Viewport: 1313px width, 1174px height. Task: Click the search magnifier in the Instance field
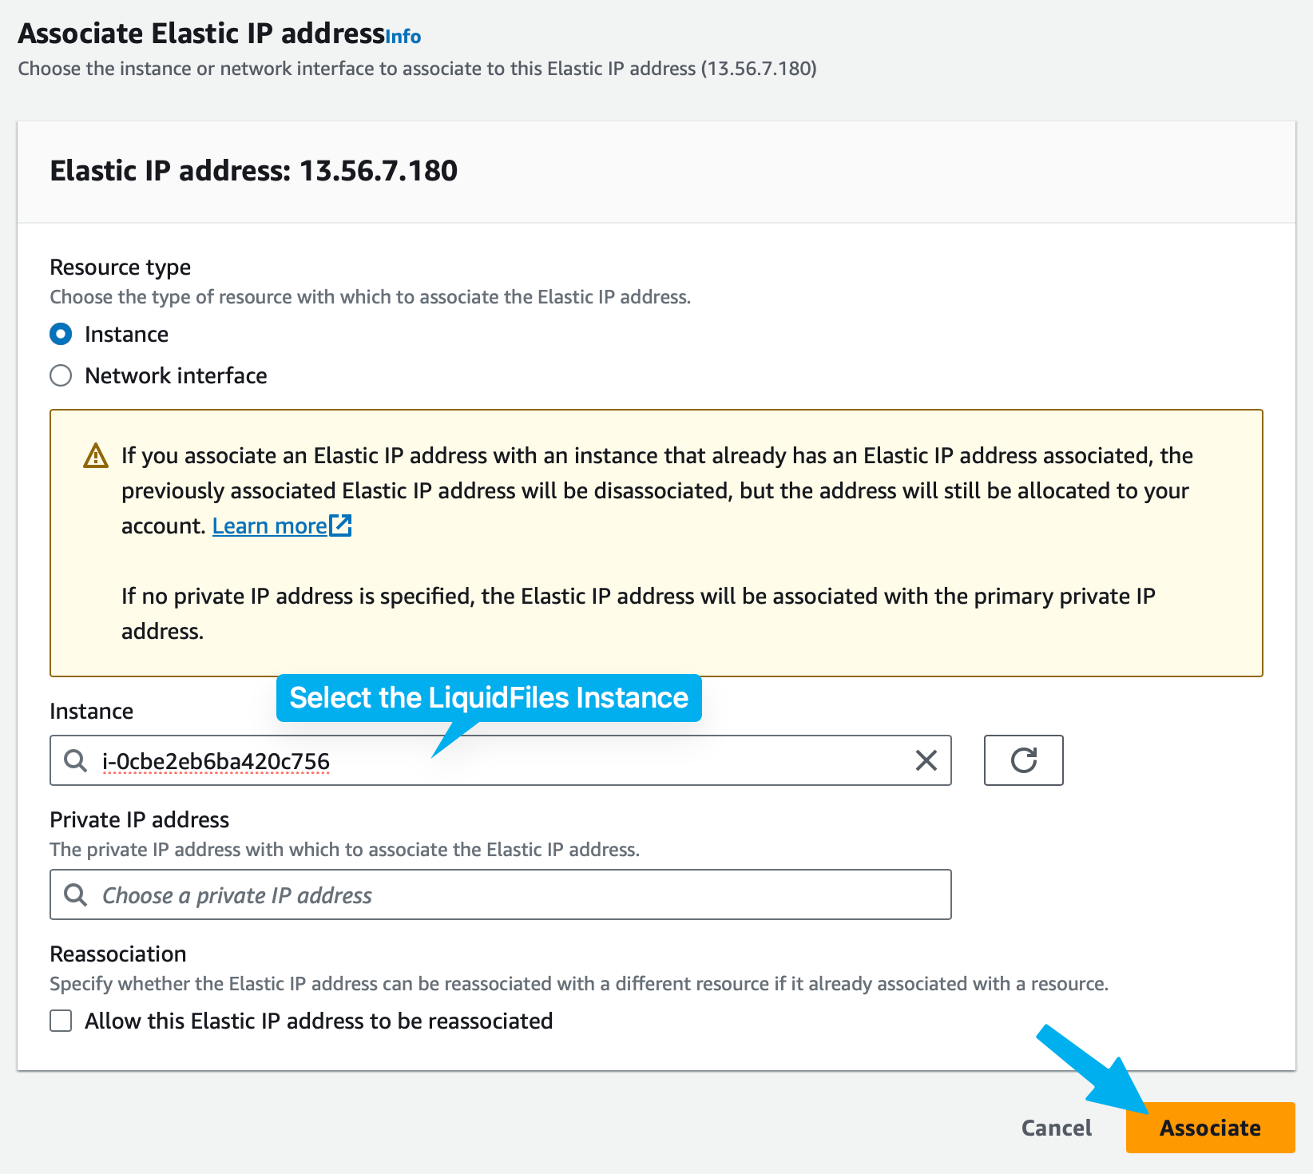[75, 760]
